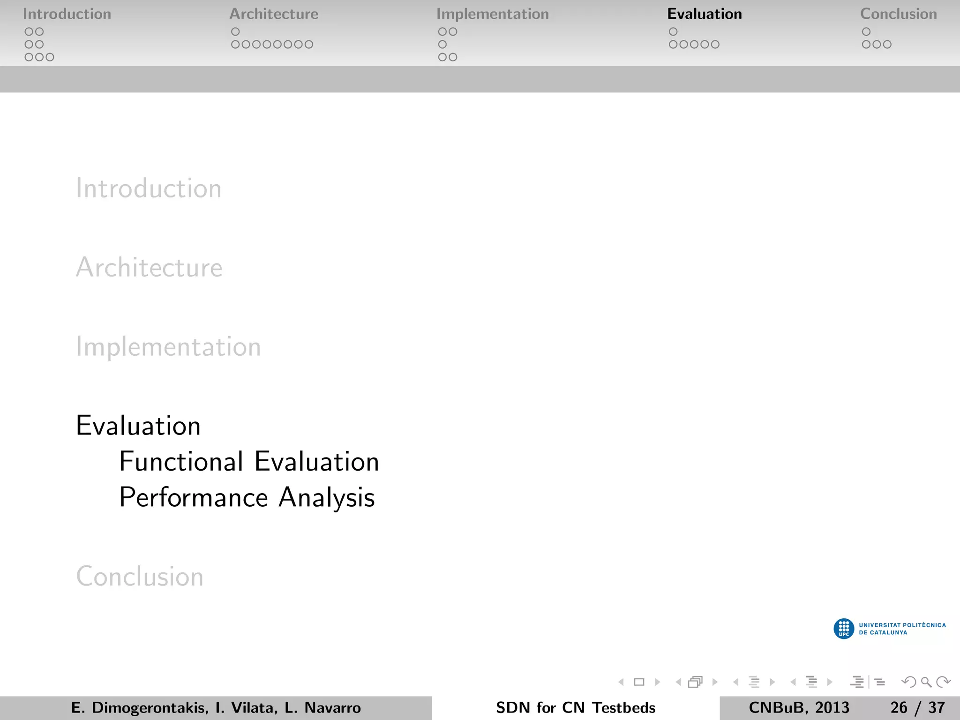Select first circle in Architecture's eight-circle row

(x=235, y=45)
